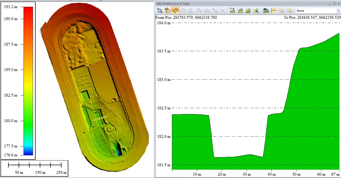This screenshot has width=341, height=178.
Task: Click the 191.2 m legend maximum value
Action: (x=11, y=7)
